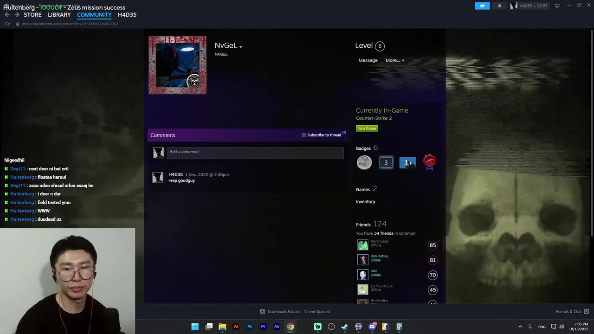Open the Counter-Strike 2 game link
This screenshot has width=594, height=334.
coord(374,118)
